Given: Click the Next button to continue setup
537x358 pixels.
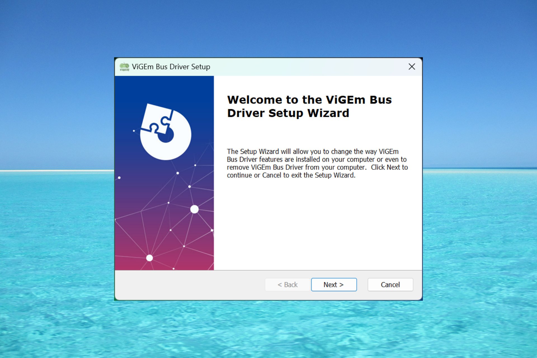Looking at the screenshot, I should pos(334,284).
